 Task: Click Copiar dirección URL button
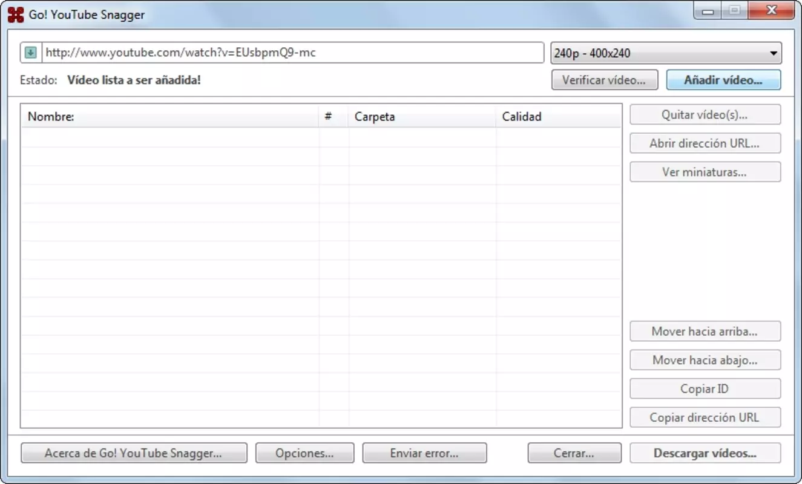click(705, 417)
